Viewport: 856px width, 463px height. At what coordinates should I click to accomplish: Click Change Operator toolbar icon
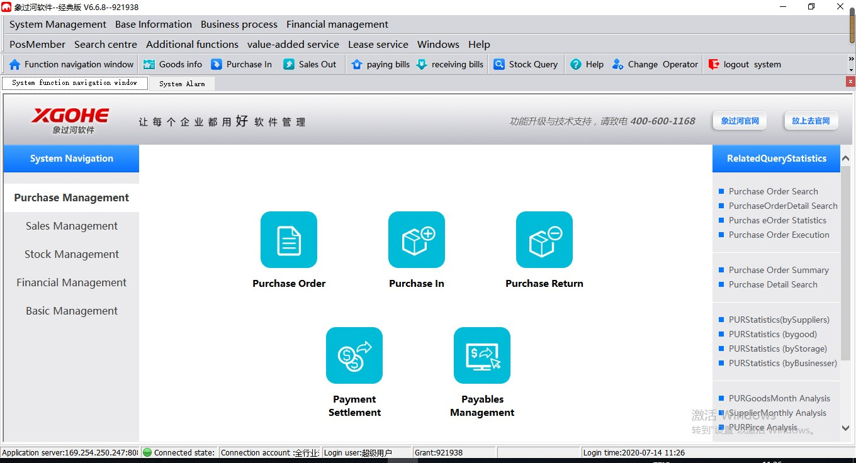pos(617,64)
